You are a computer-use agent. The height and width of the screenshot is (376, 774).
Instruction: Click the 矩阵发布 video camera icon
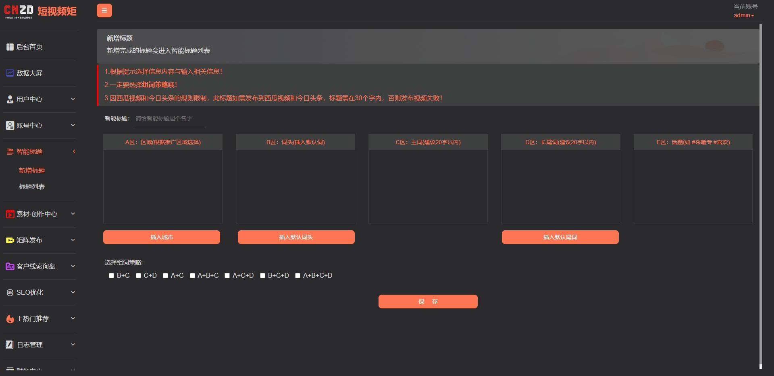10,240
